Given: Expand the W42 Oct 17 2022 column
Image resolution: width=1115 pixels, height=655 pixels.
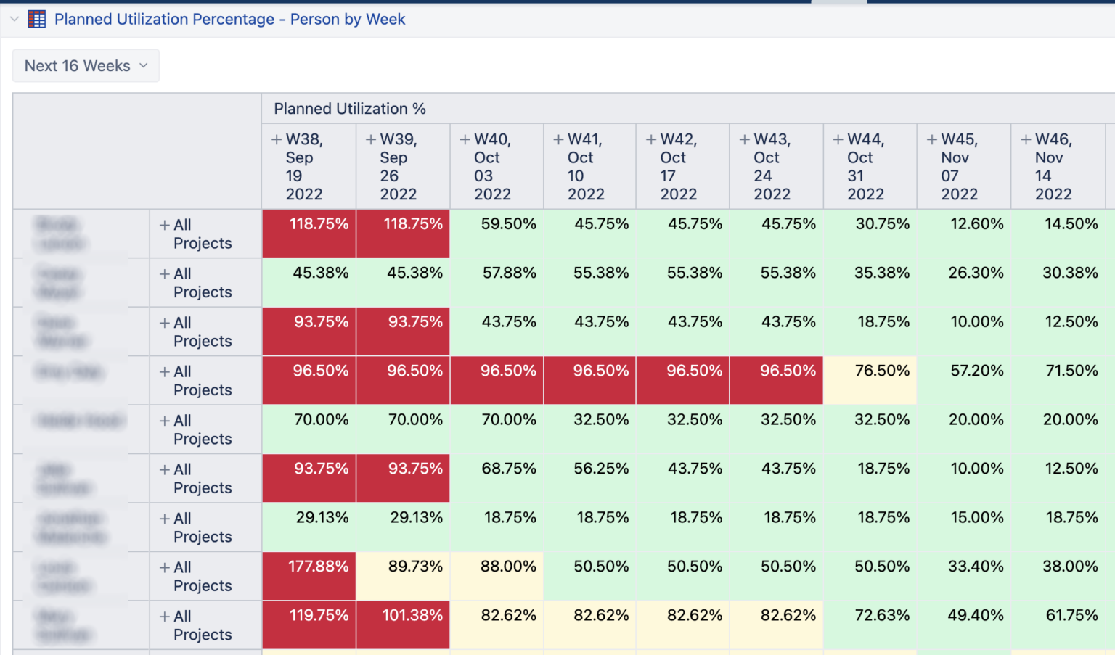Looking at the screenshot, I should [650, 139].
